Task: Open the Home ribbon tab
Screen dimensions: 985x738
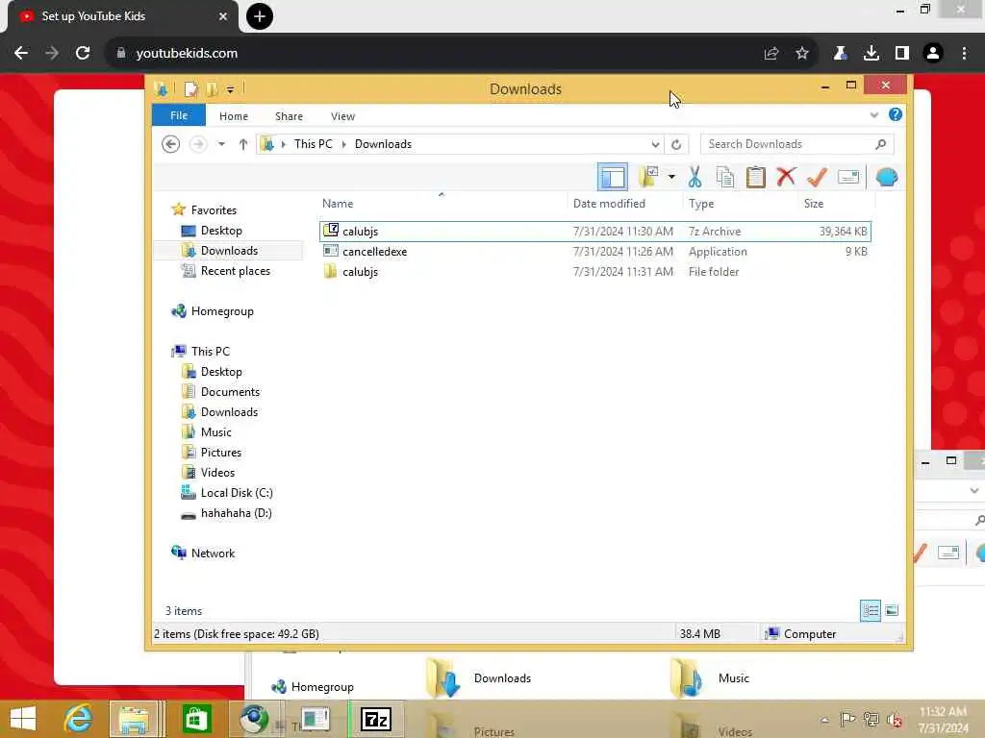Action: [234, 116]
